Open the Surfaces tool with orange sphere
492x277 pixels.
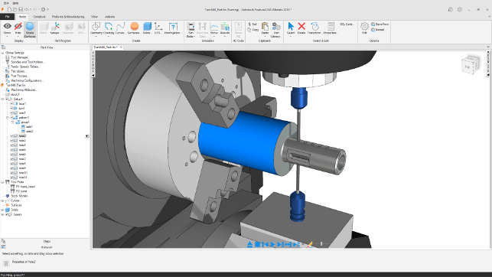tap(134, 28)
